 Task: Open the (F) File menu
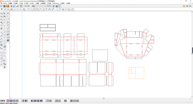pos(5,3)
